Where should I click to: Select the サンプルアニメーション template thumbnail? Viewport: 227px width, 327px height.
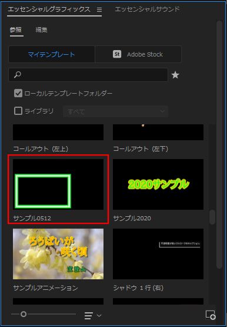(x=58, y=254)
